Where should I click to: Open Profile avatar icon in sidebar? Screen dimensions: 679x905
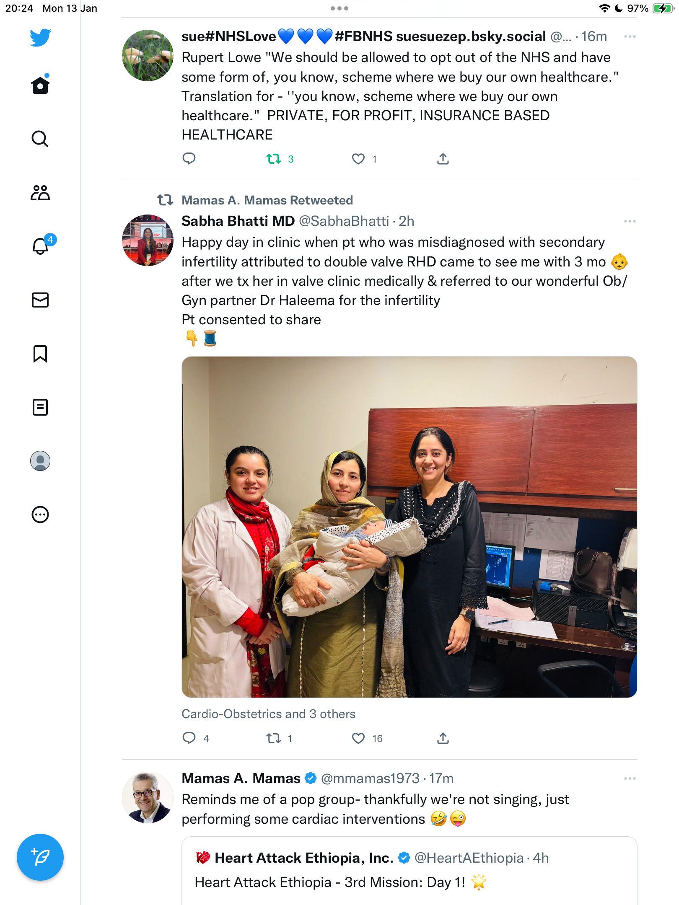click(40, 461)
